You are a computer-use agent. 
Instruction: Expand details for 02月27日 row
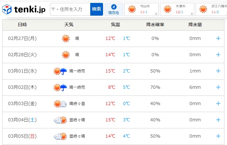218,38
